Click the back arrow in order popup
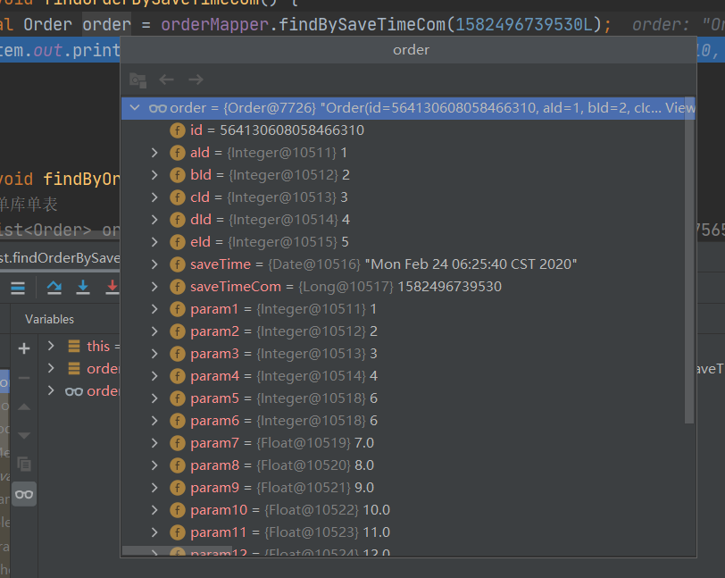The width and height of the screenshot is (725, 578). tap(166, 80)
